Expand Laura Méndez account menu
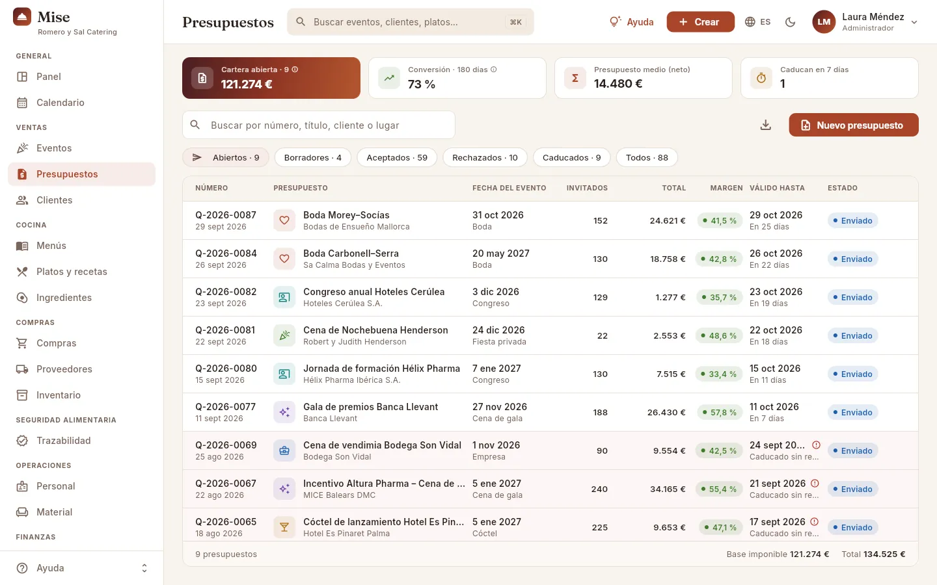This screenshot has height=585, width=937. pos(865,22)
